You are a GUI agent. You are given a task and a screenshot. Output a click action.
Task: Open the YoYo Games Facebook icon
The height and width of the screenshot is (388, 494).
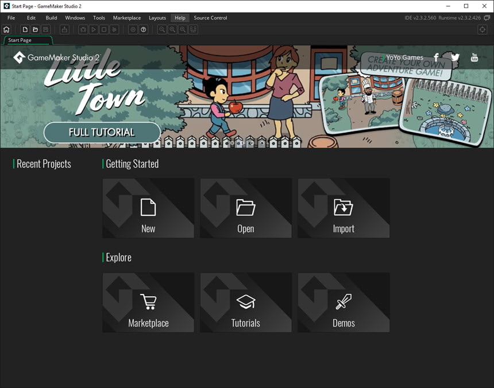(x=436, y=57)
